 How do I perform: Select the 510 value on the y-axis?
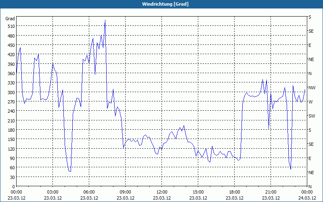click(x=10, y=26)
